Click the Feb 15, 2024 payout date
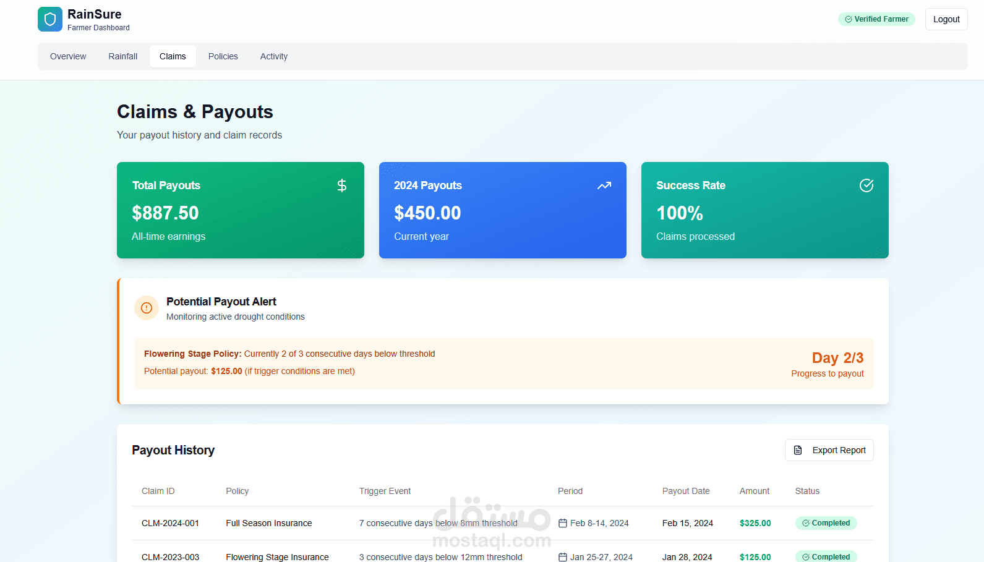Viewport: 984px width, 562px height. click(688, 523)
